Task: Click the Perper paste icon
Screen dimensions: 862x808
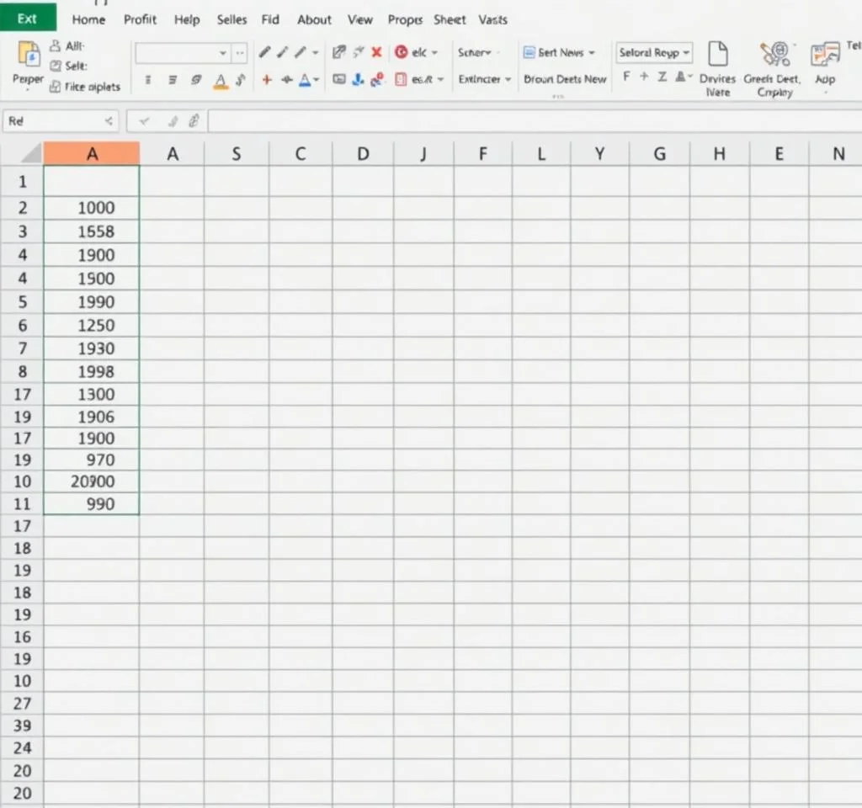Action: [27, 56]
